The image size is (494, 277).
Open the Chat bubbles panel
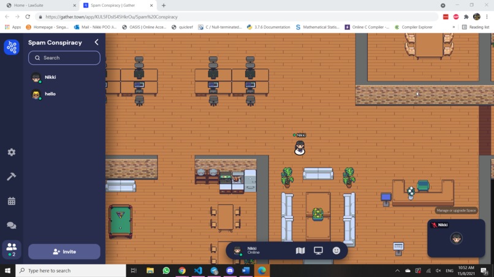[x=12, y=225]
